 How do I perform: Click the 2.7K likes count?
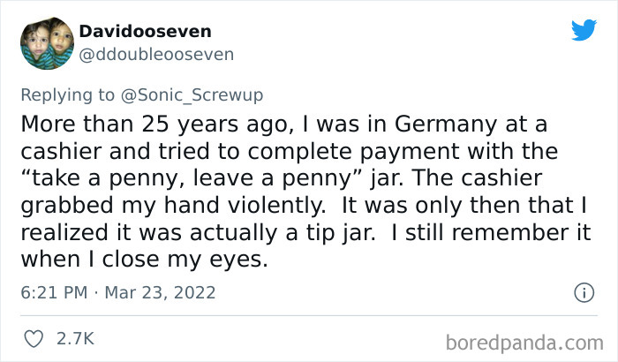tap(76, 338)
